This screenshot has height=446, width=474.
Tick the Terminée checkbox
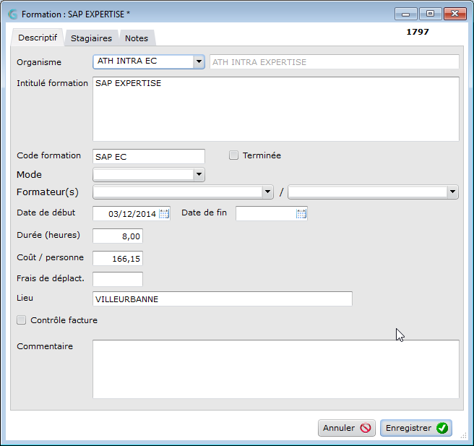(x=233, y=155)
